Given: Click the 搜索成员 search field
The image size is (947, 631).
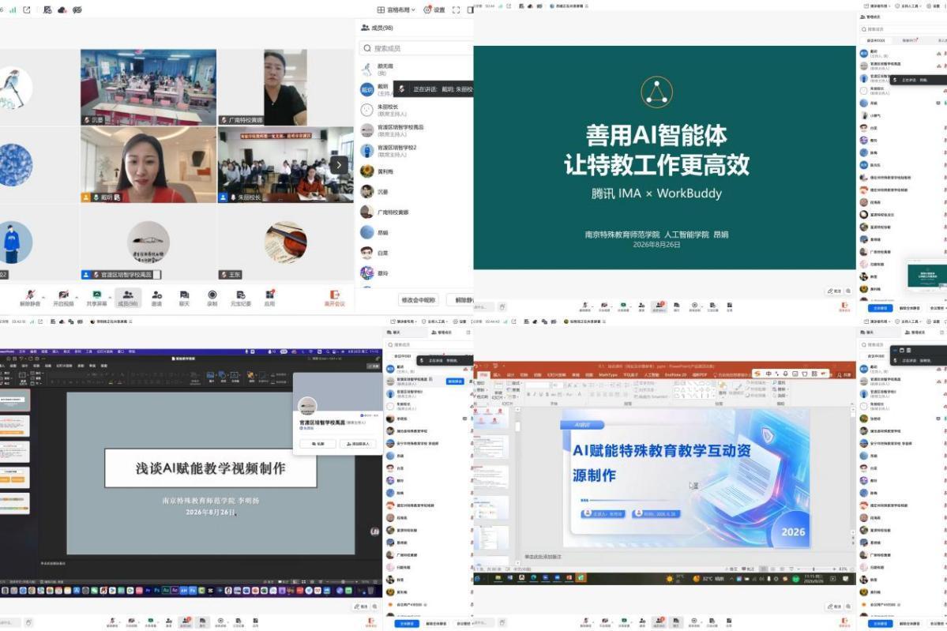Looking at the screenshot, I should click(416, 47).
